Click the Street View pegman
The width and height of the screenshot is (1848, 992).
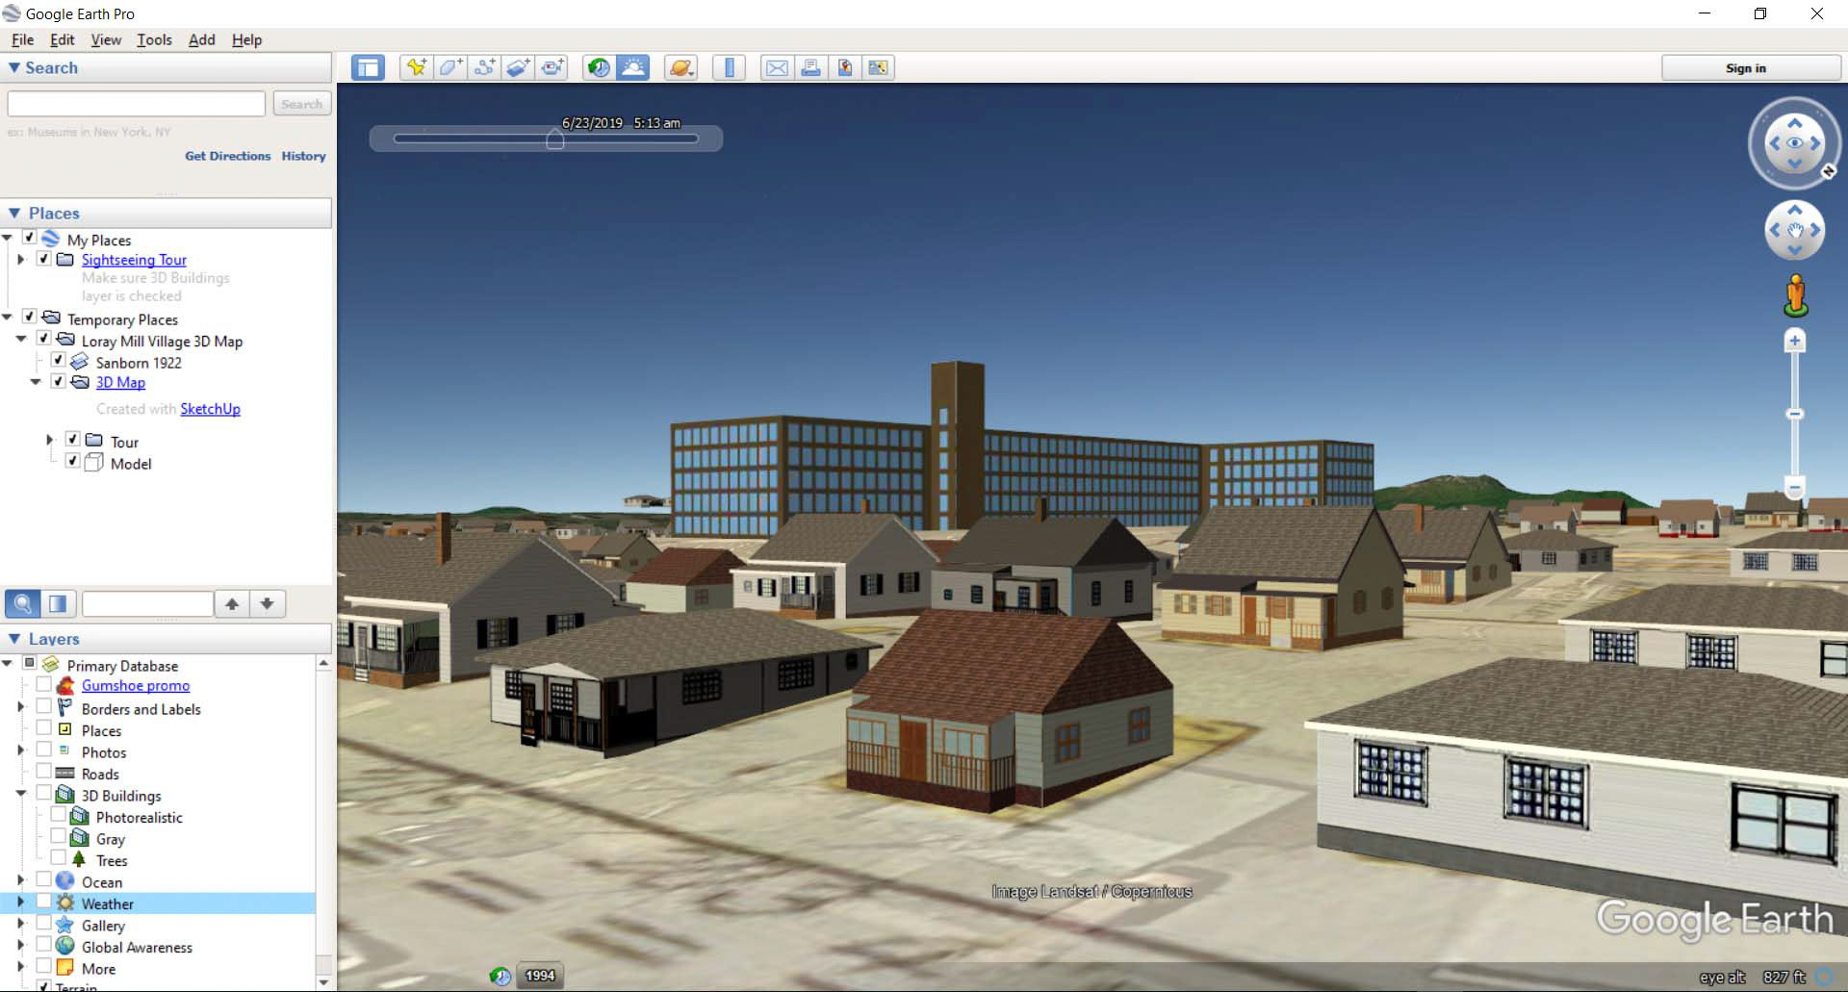click(1795, 295)
